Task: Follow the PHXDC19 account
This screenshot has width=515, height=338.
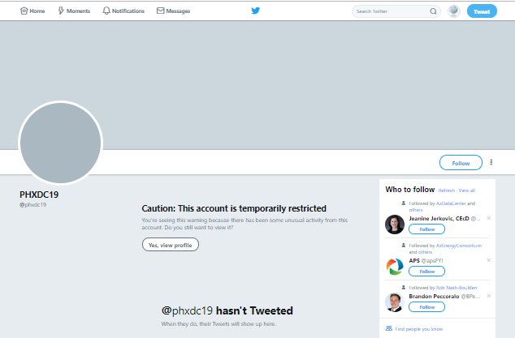Action: (x=461, y=163)
